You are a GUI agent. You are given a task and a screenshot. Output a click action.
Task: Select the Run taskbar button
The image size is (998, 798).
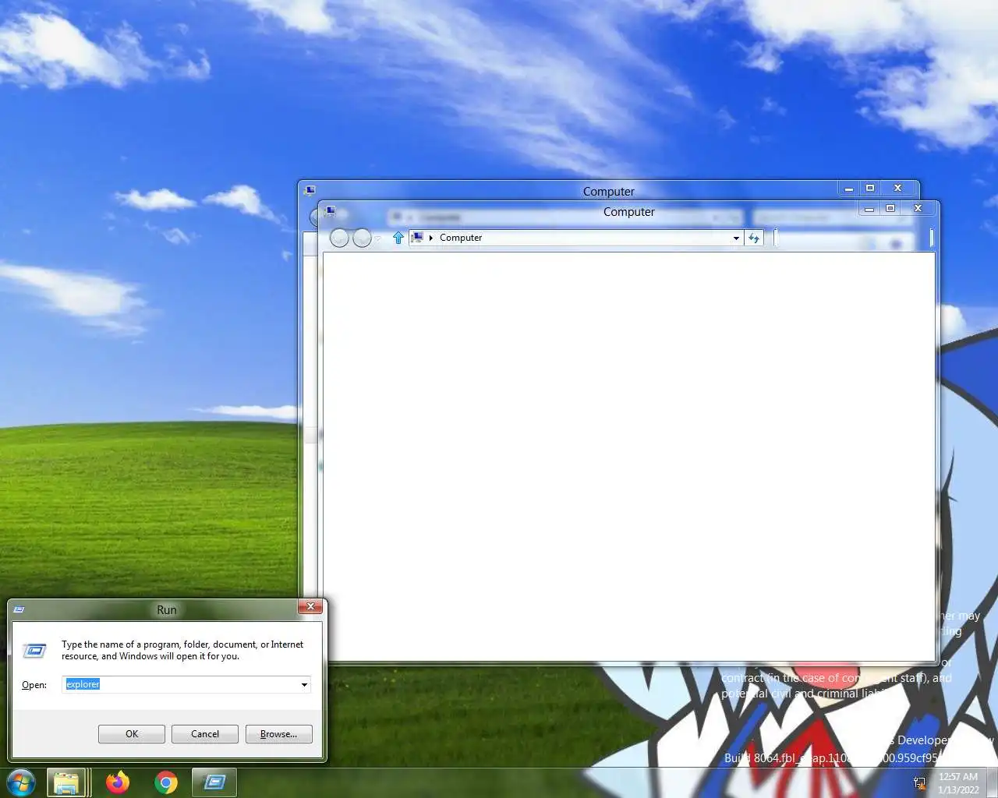pyautogui.click(x=214, y=782)
